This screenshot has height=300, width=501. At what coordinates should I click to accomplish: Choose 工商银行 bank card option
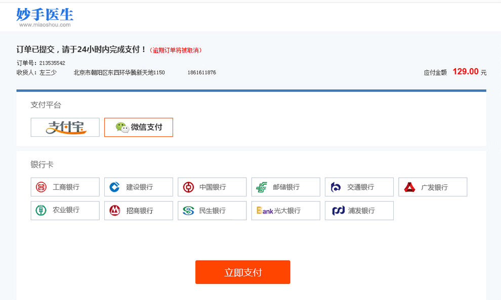(x=65, y=187)
